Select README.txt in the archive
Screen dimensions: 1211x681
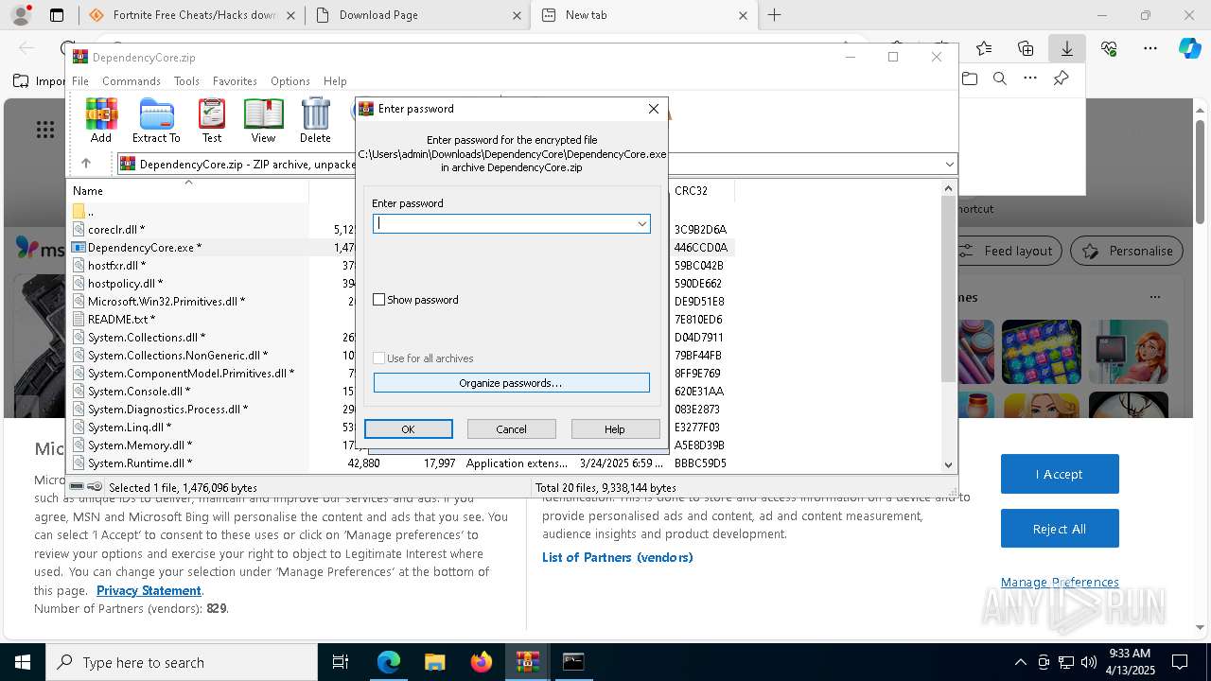pyautogui.click(x=121, y=319)
